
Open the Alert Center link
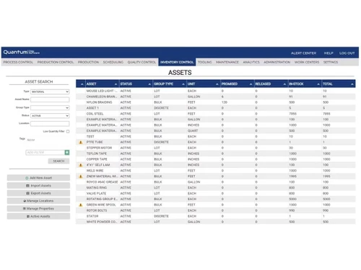pos(303,53)
